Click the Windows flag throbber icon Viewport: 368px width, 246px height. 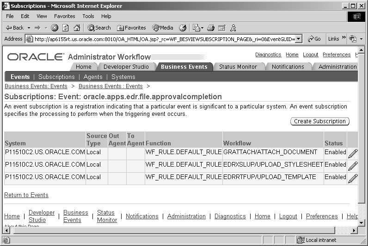point(356,17)
